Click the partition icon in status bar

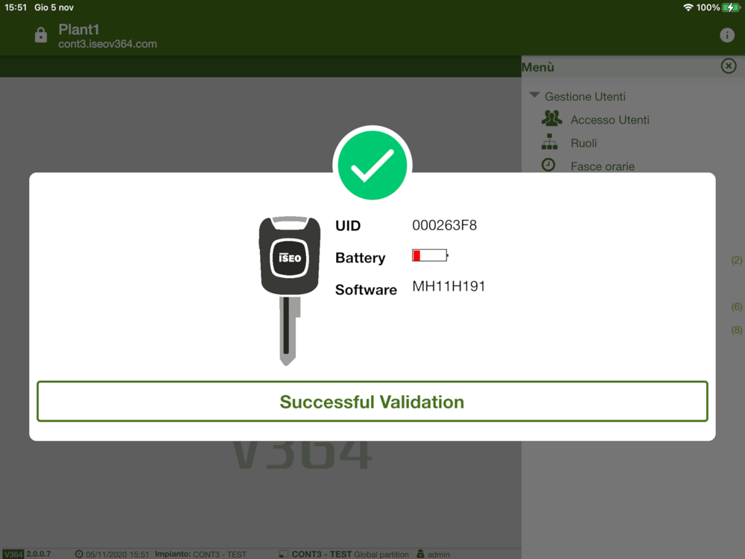click(283, 555)
